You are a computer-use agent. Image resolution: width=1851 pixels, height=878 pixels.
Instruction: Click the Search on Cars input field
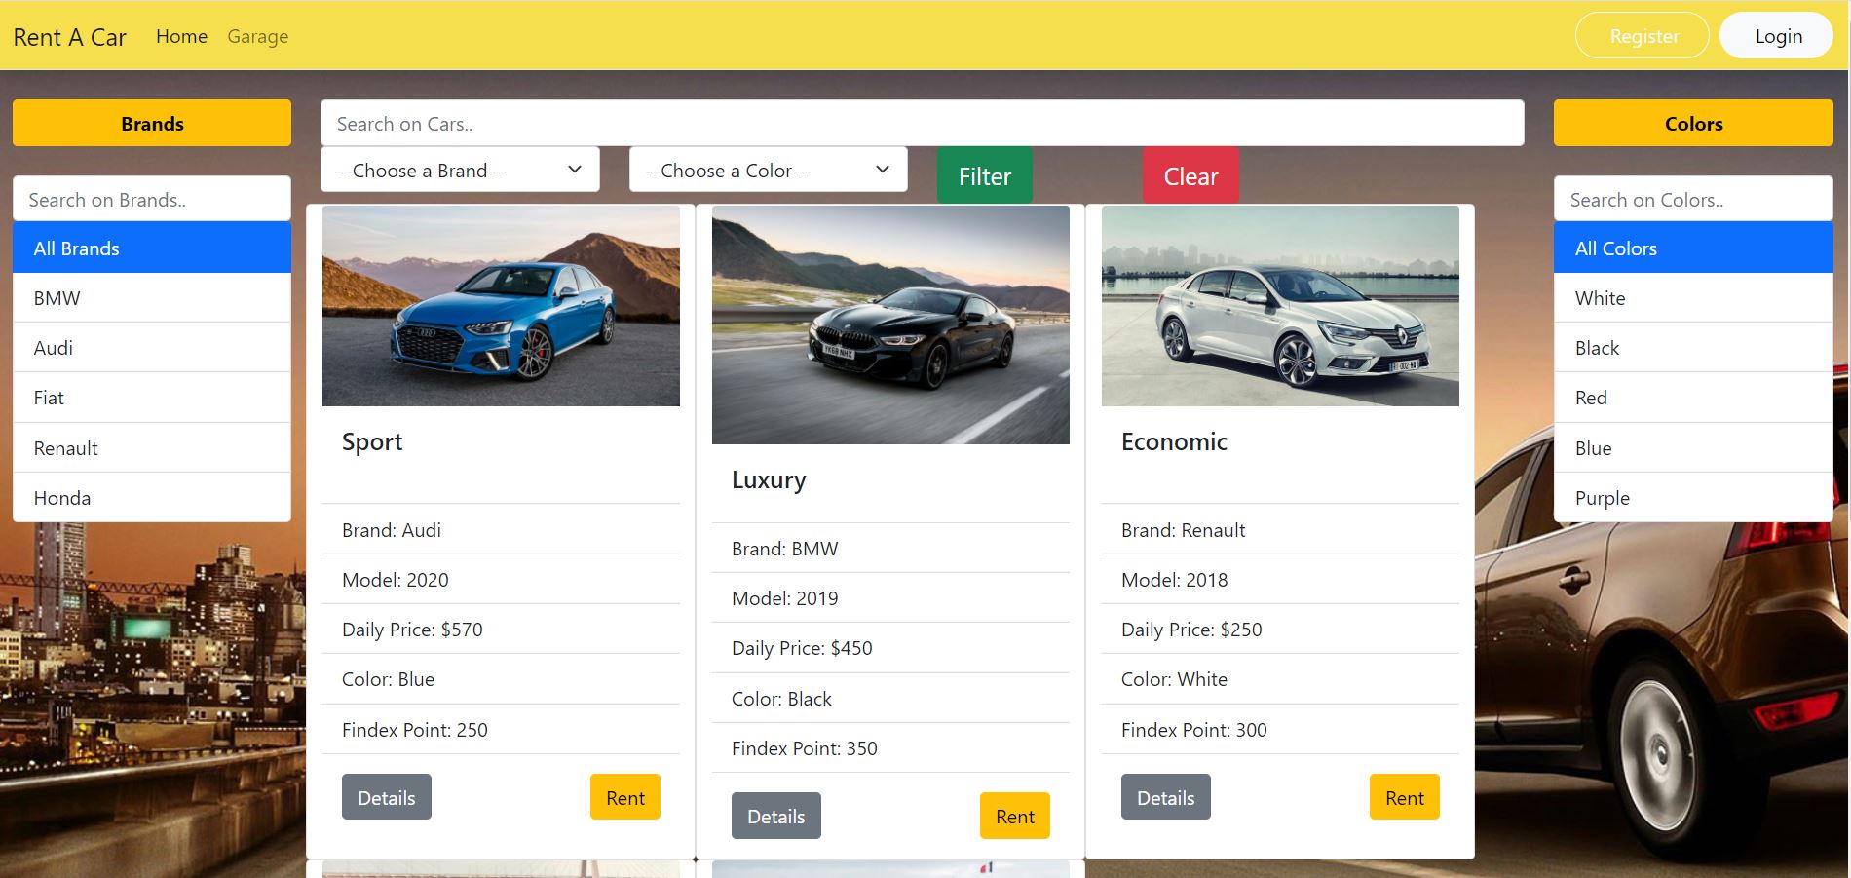click(x=923, y=123)
